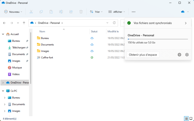Expand Bureau under Ce PC

(x=5, y=98)
